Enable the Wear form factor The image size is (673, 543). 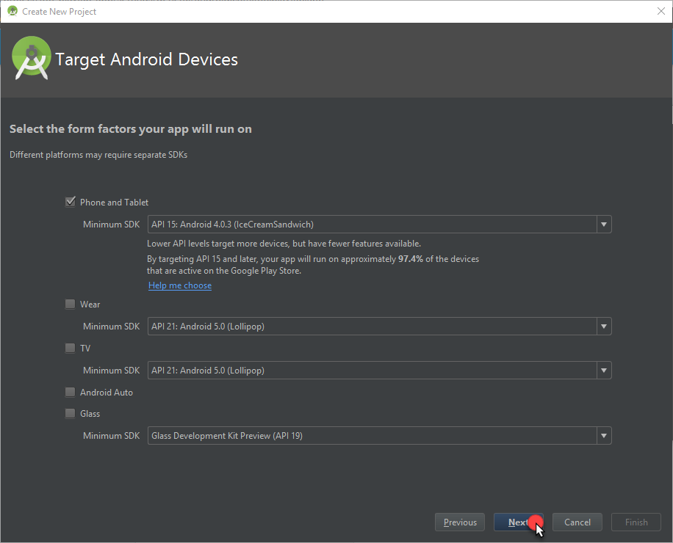[x=70, y=304]
